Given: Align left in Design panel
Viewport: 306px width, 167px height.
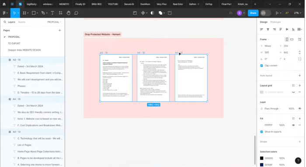Looking at the screenshot, I should point(261,29).
